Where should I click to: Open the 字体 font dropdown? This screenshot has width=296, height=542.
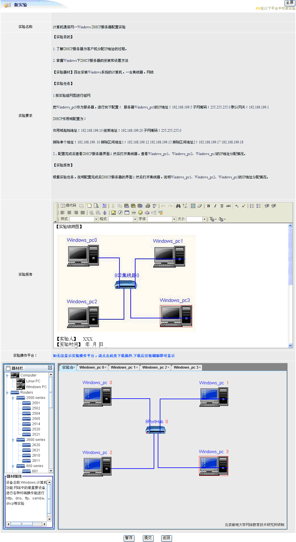174,219
